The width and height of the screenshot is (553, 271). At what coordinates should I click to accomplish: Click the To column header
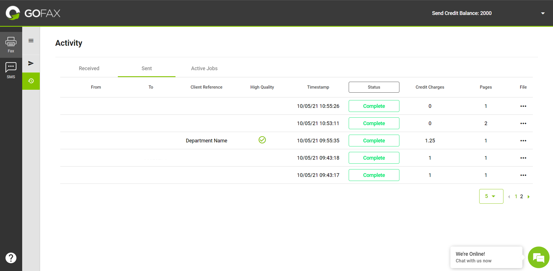(x=151, y=87)
